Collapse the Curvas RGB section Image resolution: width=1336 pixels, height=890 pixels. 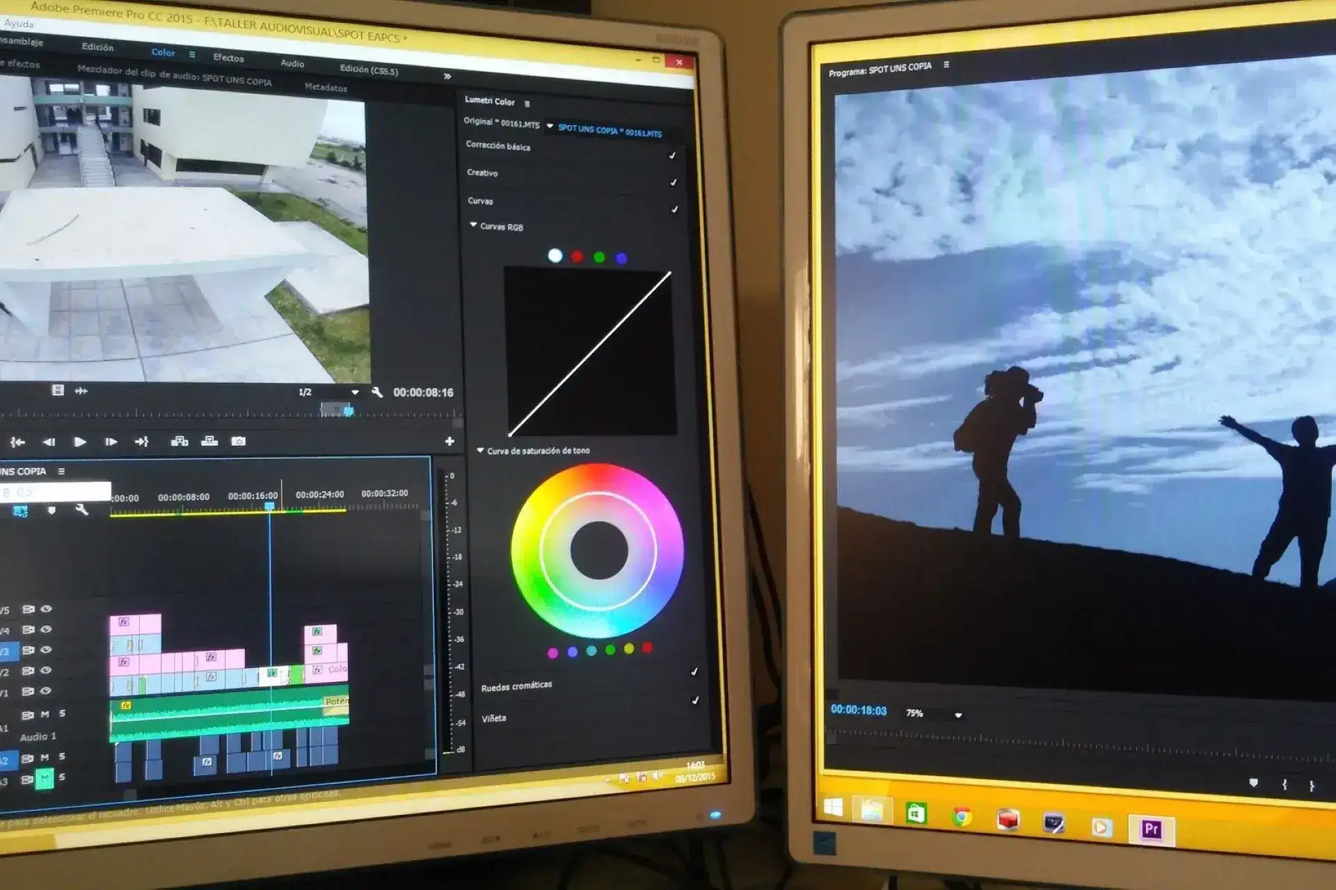point(474,225)
